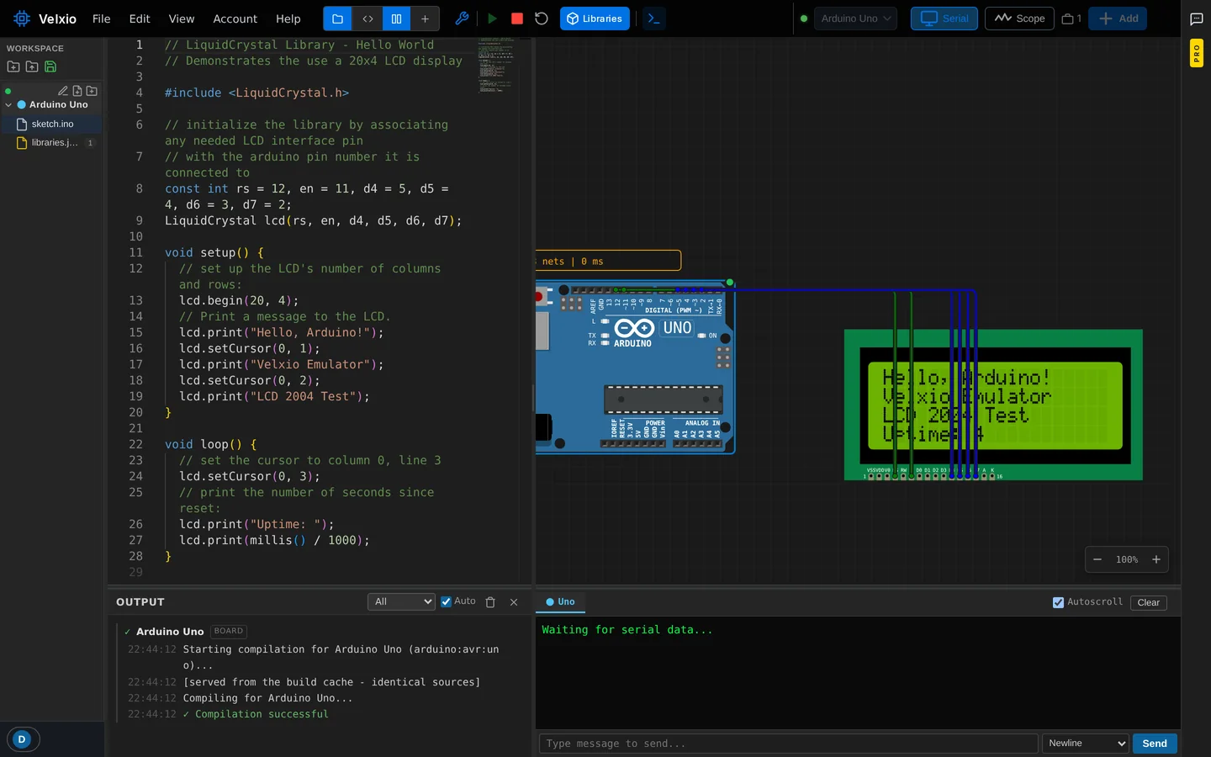Open the Libraries manager
The image size is (1211, 757).
[595, 19]
